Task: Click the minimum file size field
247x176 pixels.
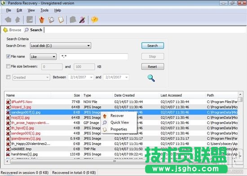Action: [52, 67]
